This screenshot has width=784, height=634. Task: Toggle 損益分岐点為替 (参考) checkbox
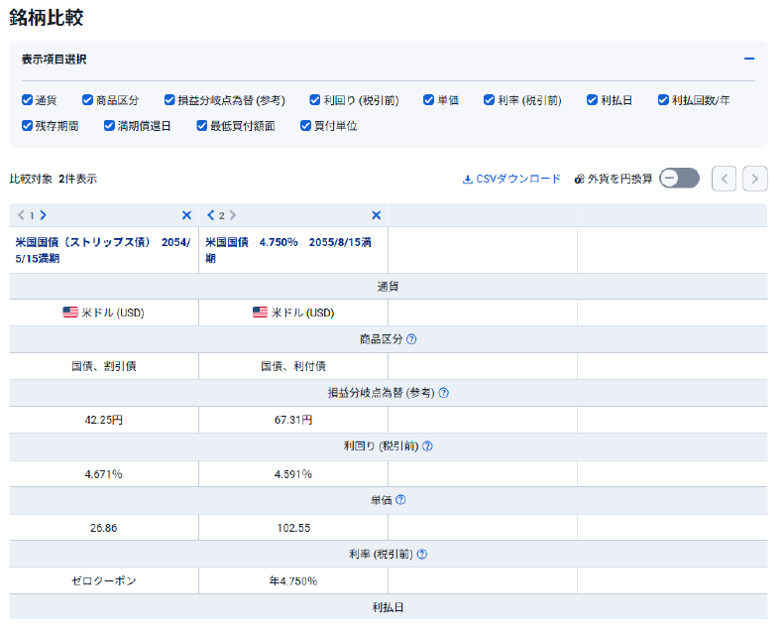(x=169, y=100)
